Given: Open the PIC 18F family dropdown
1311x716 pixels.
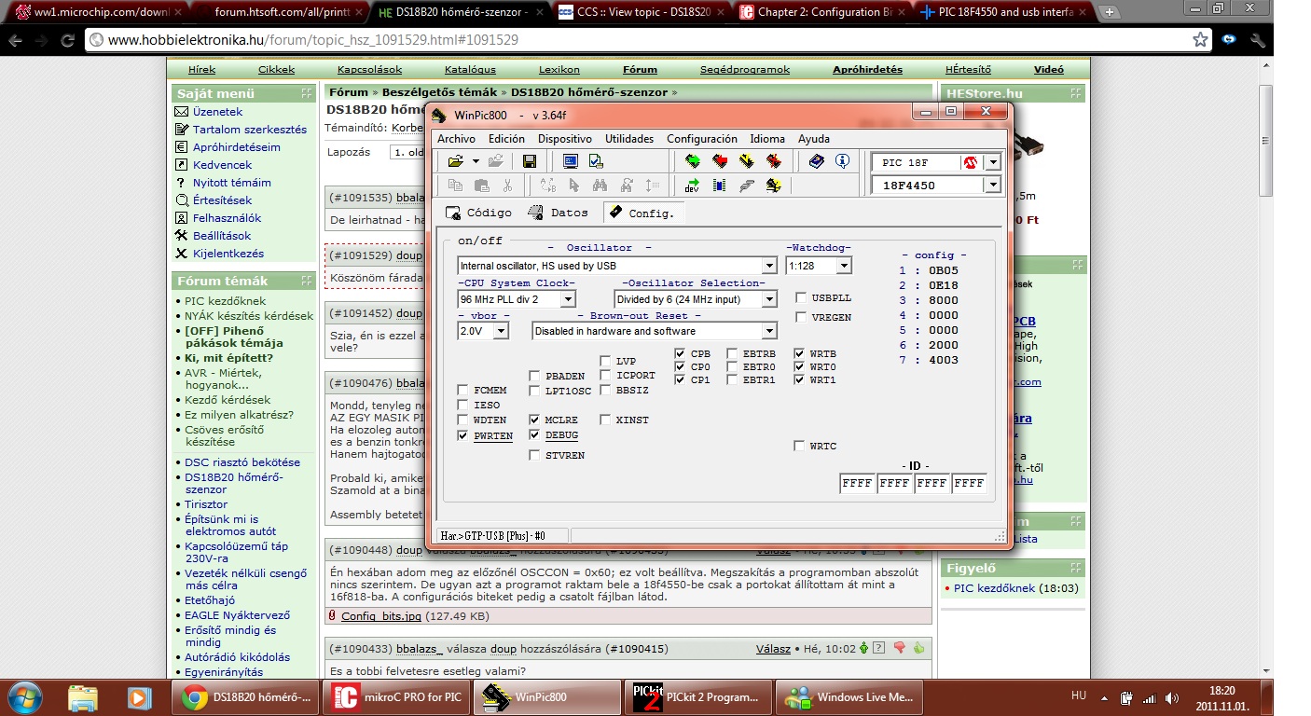Looking at the screenshot, I should tap(993, 162).
